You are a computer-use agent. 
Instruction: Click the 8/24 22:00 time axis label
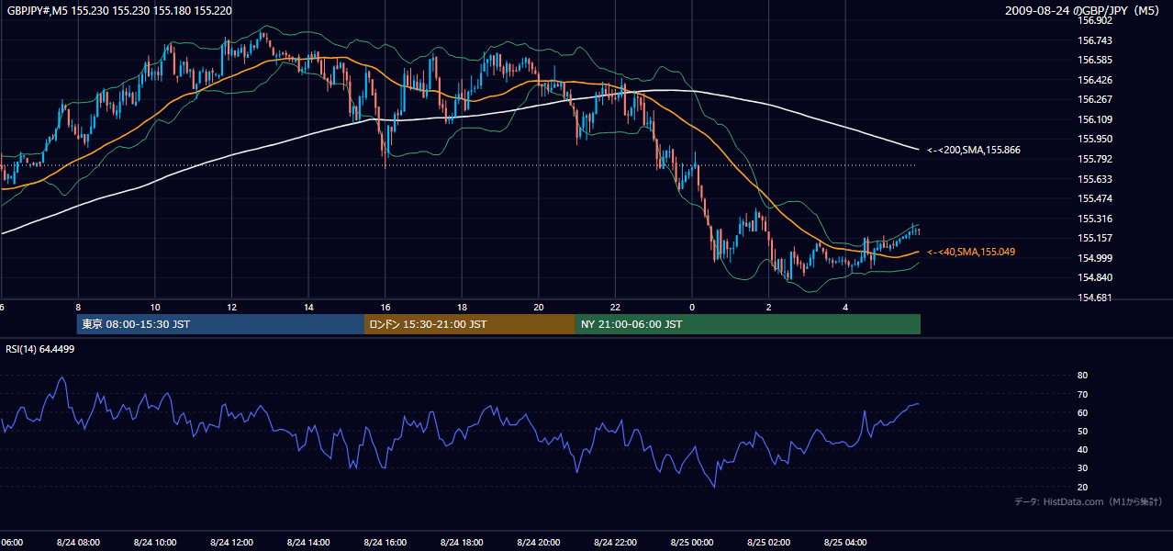615,542
